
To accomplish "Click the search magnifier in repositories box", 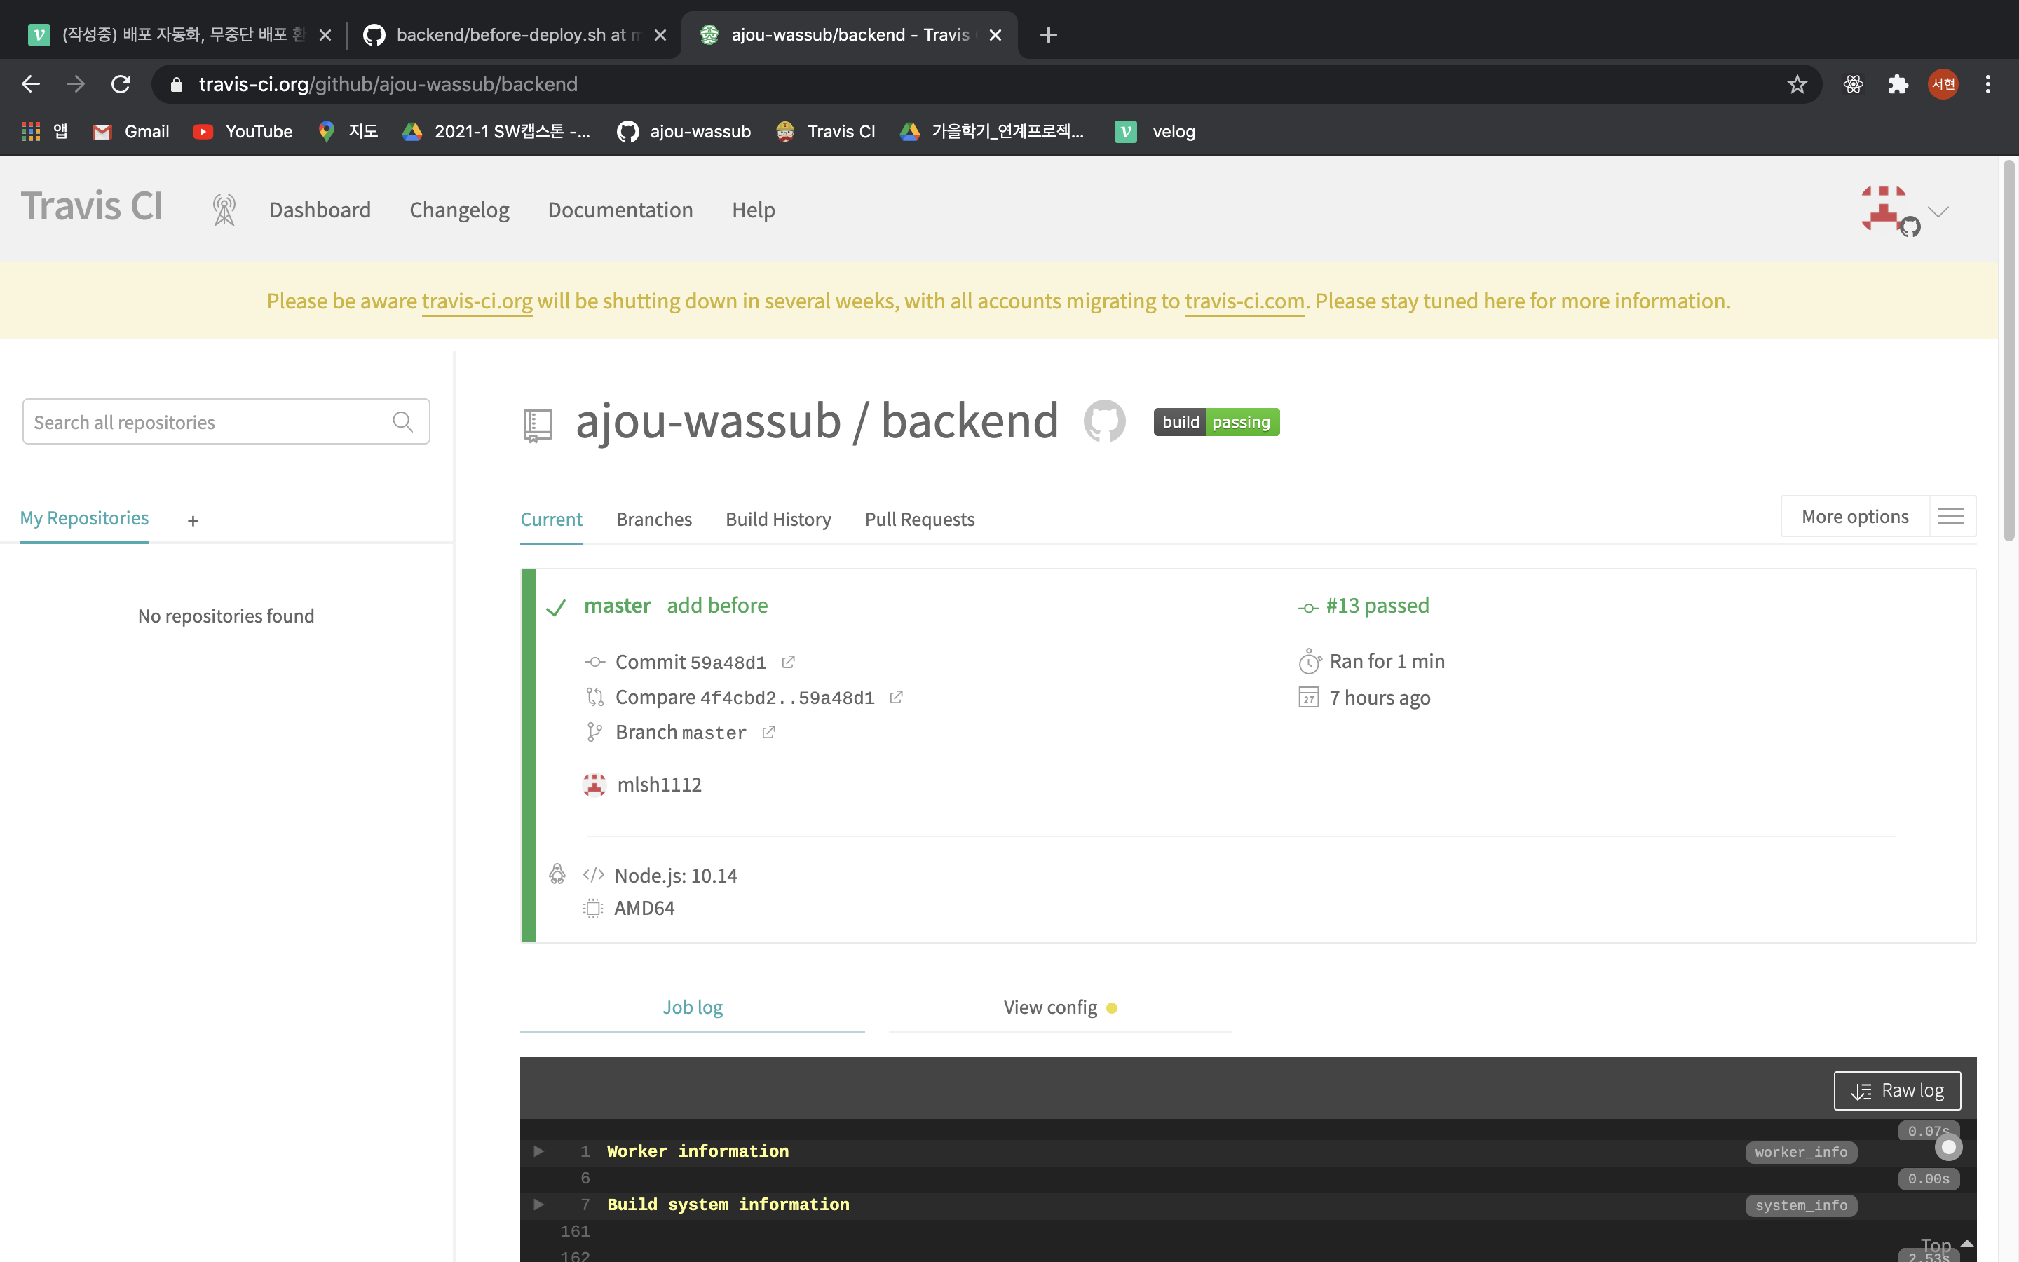I will (x=403, y=421).
